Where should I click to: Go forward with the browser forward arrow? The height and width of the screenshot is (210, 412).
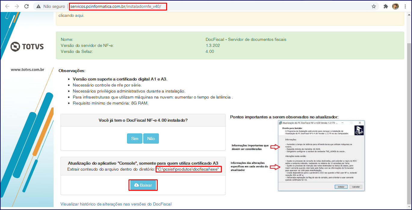[x=17, y=6]
